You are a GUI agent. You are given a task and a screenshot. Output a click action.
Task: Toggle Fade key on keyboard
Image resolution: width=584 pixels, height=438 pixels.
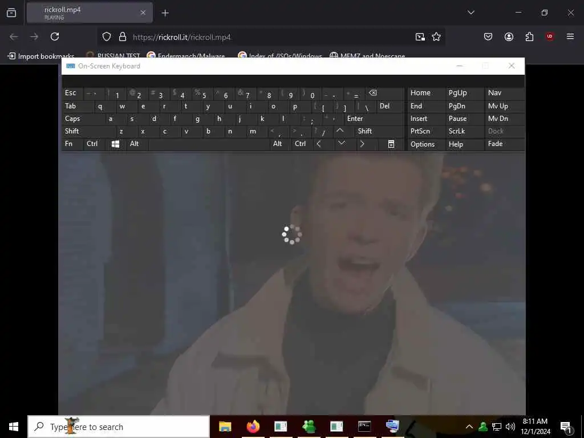pos(504,144)
